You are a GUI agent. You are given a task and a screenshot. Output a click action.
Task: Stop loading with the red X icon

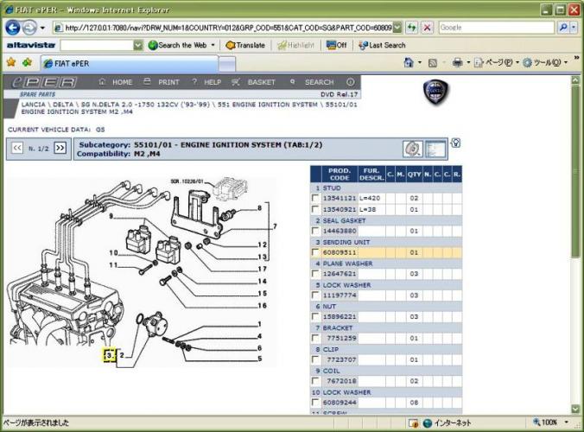(x=427, y=28)
